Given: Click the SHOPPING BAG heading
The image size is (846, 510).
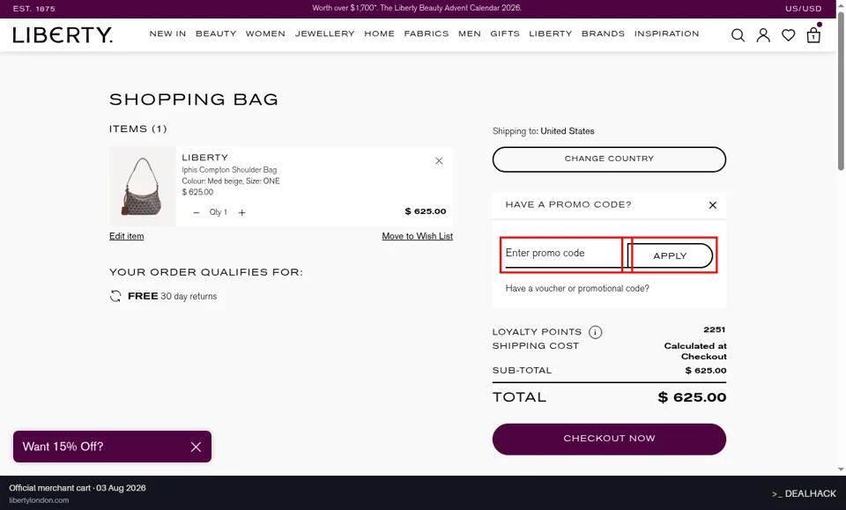Looking at the screenshot, I should tap(194, 100).
